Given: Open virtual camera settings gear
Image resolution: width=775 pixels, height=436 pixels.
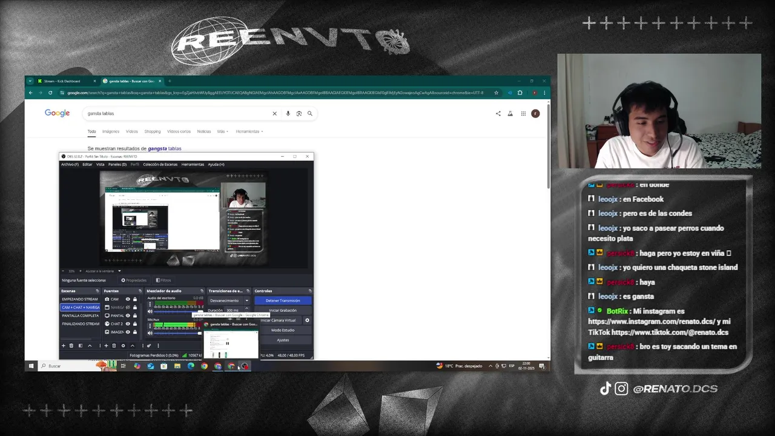Looking at the screenshot, I should click(307, 320).
